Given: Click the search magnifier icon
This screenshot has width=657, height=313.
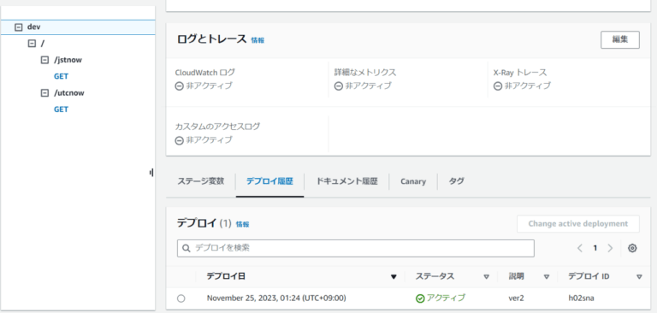Looking at the screenshot, I should point(186,249).
